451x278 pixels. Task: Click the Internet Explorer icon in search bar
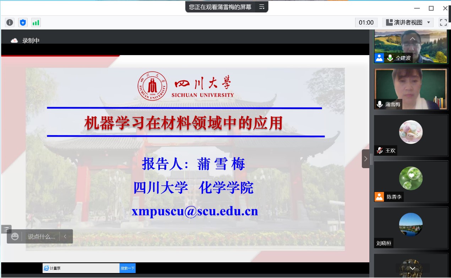46,268
